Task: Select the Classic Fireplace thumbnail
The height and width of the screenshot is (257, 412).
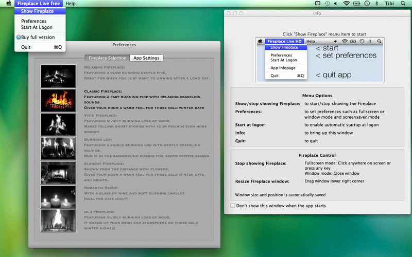Action: (58, 100)
